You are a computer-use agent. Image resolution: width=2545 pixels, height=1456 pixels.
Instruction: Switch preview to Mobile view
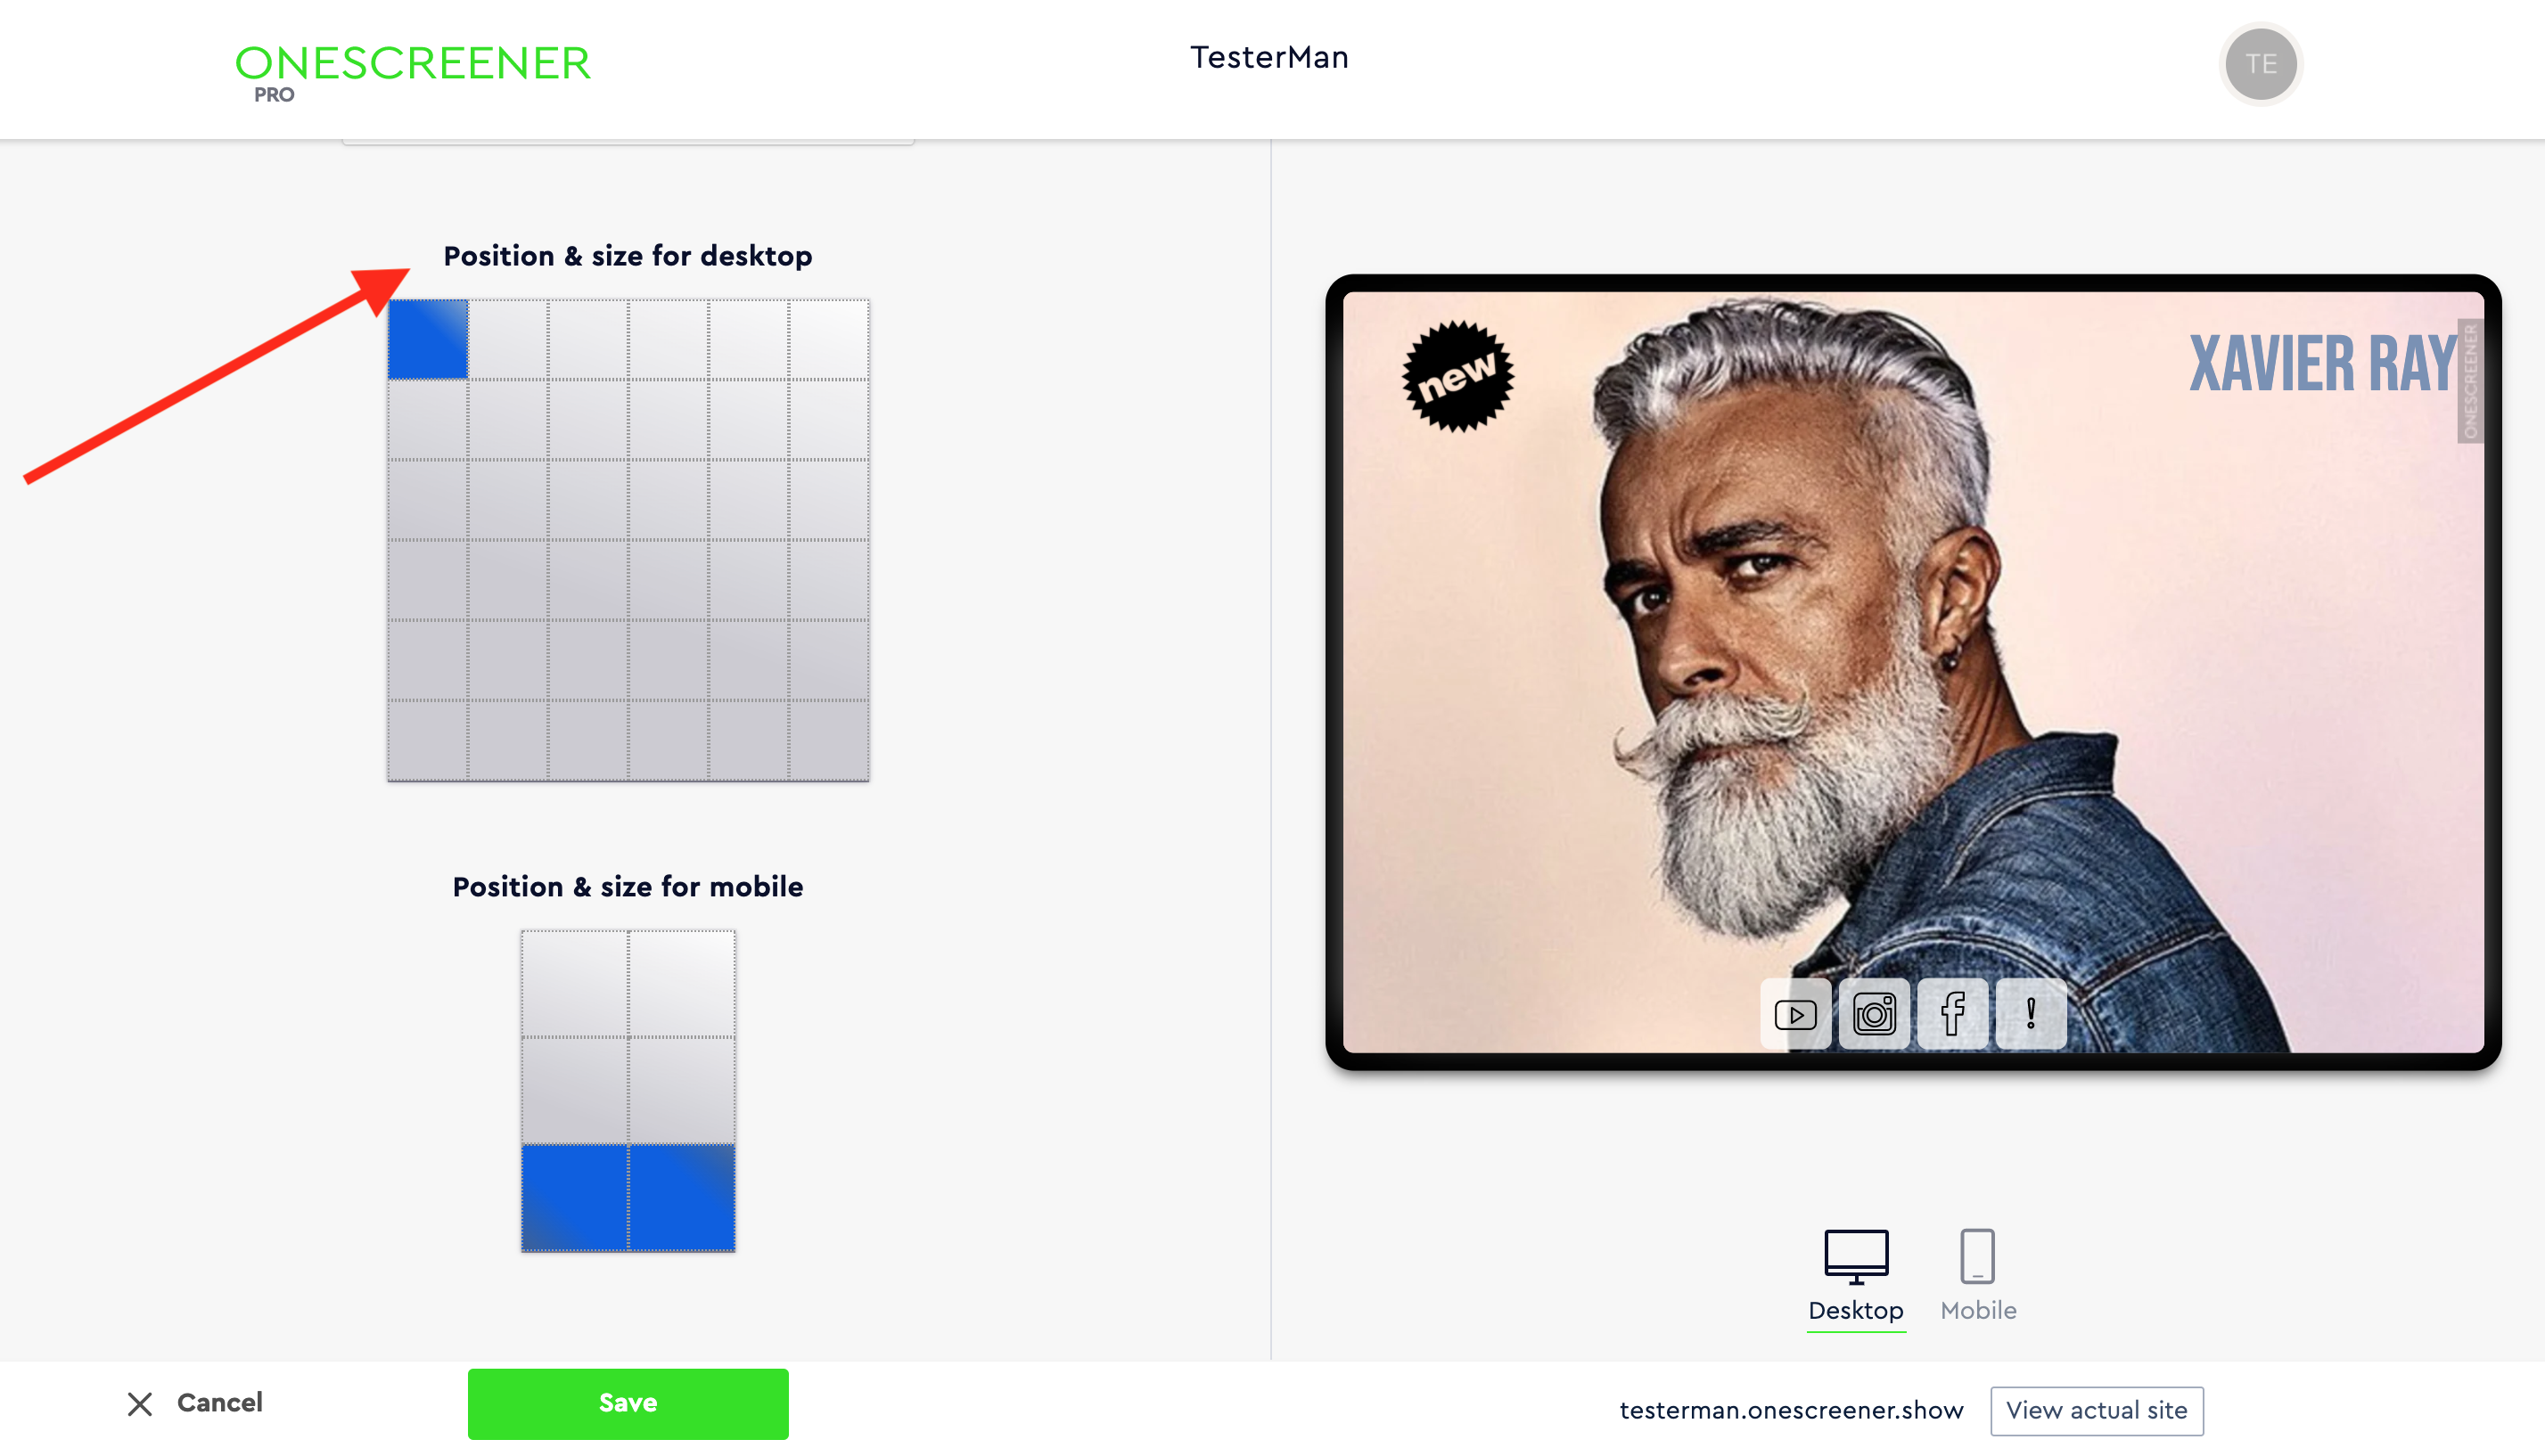(1978, 1277)
